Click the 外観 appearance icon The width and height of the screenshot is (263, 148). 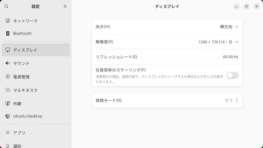click(8, 103)
